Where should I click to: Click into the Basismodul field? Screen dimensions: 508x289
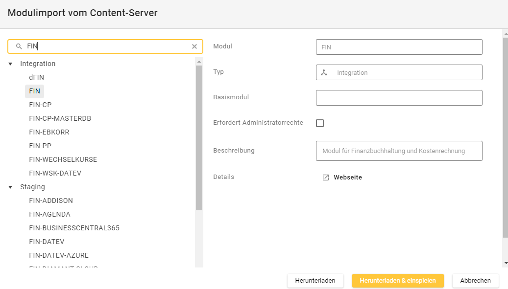[399, 98]
